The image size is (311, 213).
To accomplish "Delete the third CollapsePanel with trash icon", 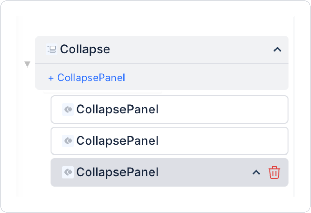I will (x=274, y=172).
